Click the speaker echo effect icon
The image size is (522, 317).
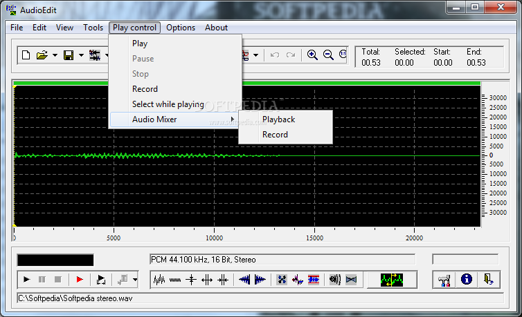tap(335, 280)
